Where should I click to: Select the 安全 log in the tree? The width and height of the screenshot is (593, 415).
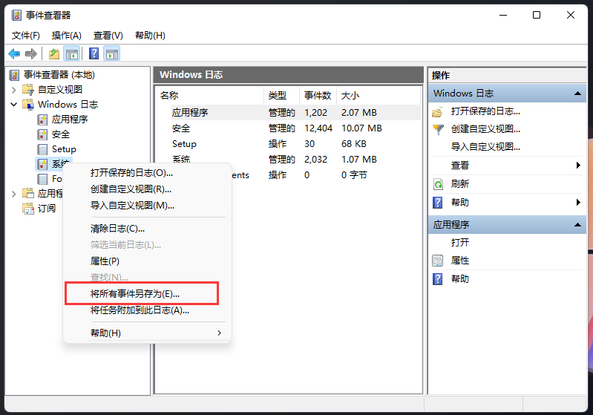61,134
